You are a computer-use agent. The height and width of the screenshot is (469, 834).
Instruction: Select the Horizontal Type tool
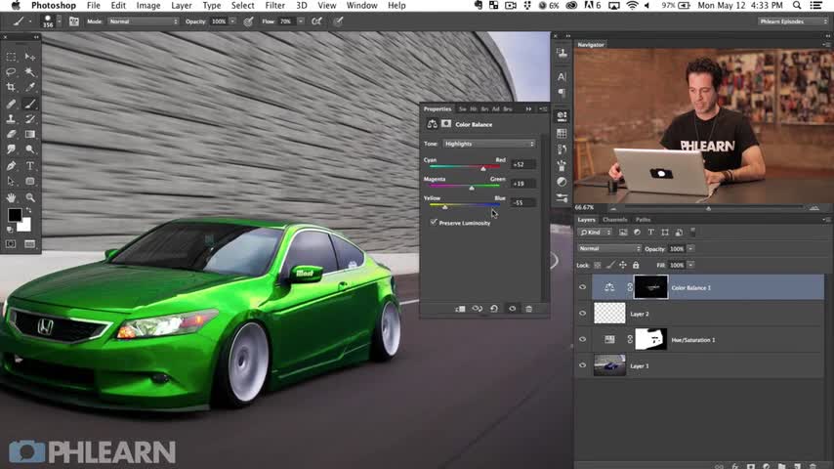pos(30,166)
